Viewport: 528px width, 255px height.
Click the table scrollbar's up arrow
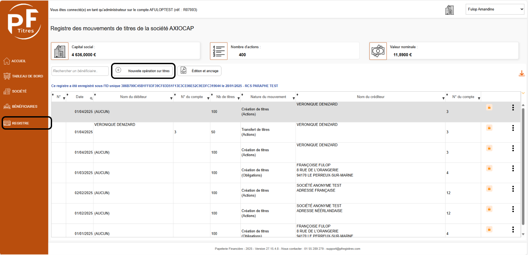[523, 105]
